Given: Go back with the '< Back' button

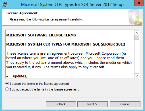Looking at the screenshot, I should pos(61,104).
